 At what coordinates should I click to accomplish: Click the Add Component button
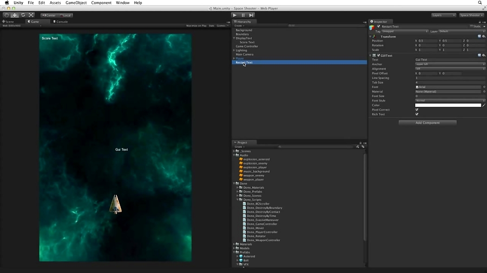(x=427, y=123)
